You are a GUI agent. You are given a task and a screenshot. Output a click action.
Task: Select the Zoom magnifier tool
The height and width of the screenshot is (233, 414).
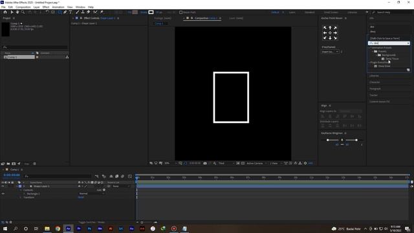click(x=23, y=12)
